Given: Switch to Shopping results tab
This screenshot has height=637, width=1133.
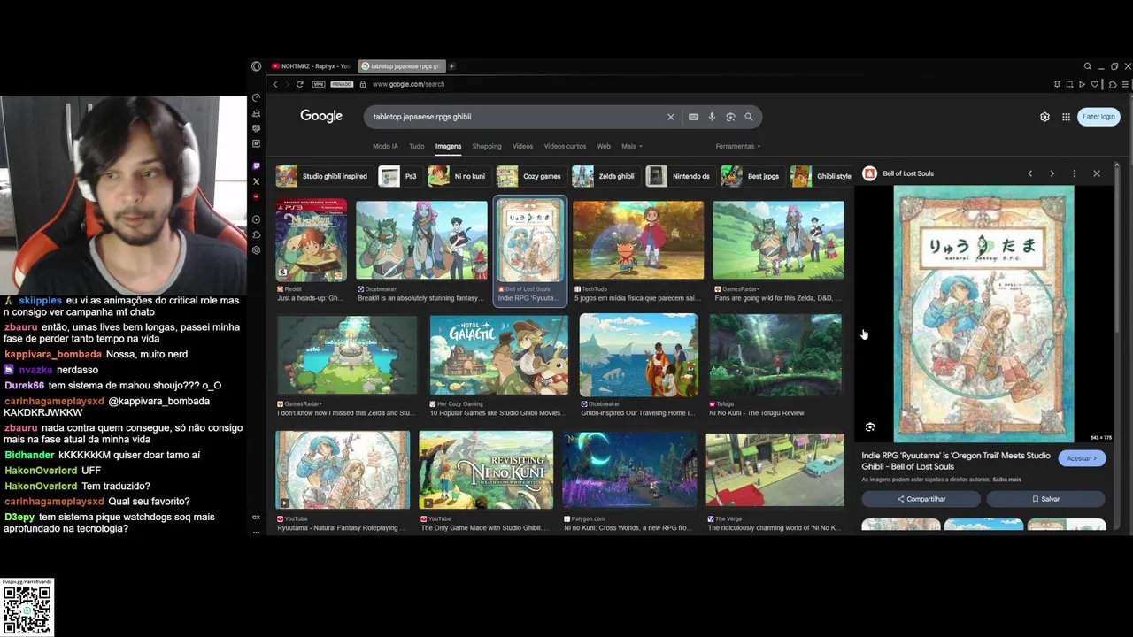Looking at the screenshot, I should 487,146.
